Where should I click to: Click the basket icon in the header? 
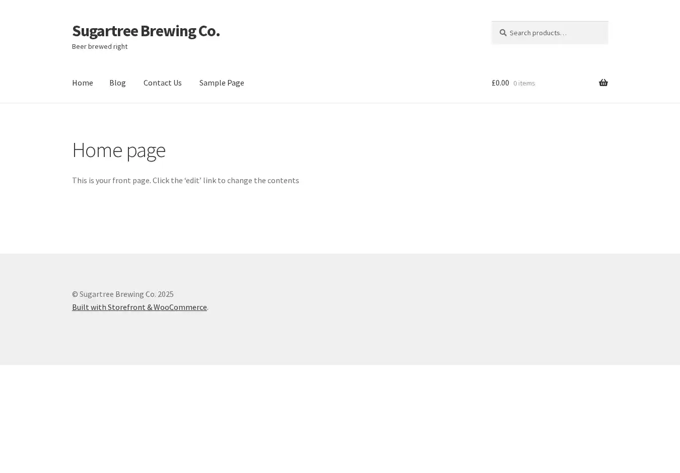tap(603, 83)
